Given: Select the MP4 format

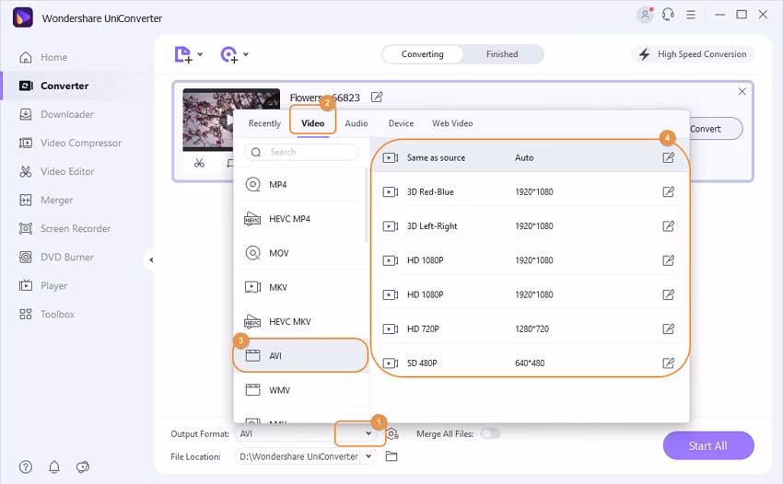Looking at the screenshot, I should click(300, 185).
